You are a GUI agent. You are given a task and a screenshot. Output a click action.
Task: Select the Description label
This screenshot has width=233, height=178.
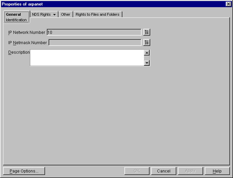pos(19,52)
